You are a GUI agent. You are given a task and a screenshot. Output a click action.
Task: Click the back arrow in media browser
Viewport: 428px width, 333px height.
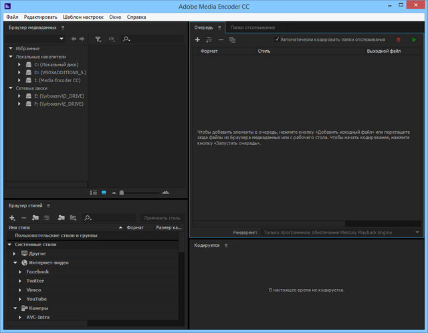click(x=74, y=39)
